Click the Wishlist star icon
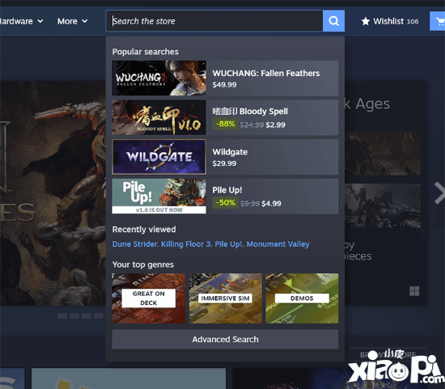Viewport: 445px width, 389px height. point(366,21)
